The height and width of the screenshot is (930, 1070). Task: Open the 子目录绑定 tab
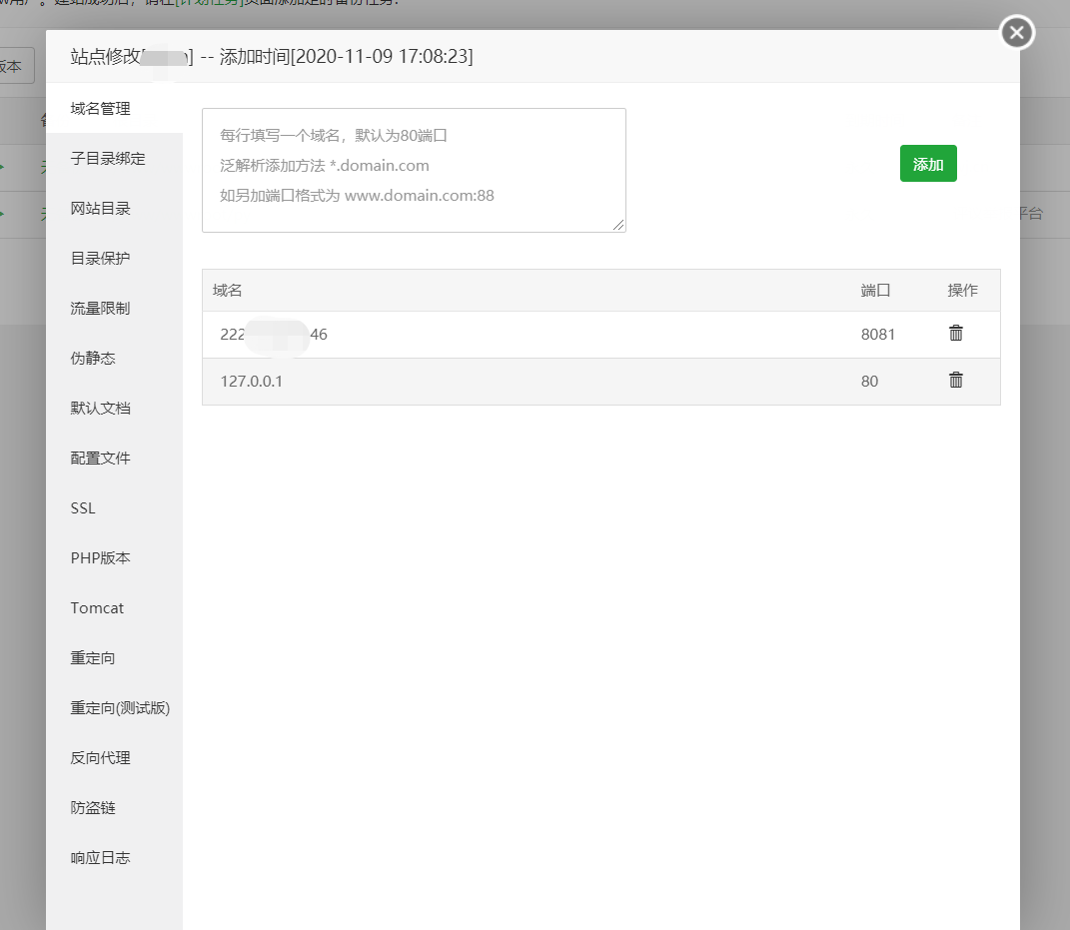tap(114, 158)
